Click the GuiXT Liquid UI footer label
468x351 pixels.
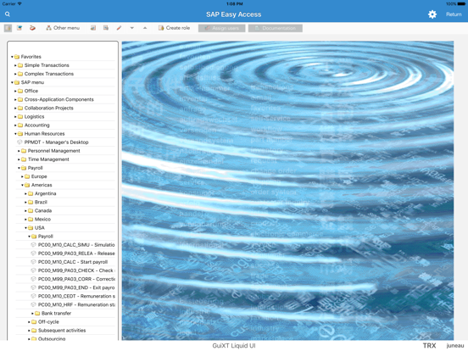click(234, 346)
